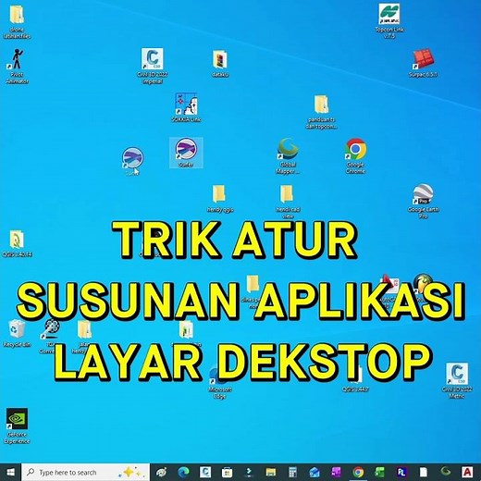Open File Explorer from the taskbar
This screenshot has width=481, height=481.
pyautogui.click(x=271, y=472)
